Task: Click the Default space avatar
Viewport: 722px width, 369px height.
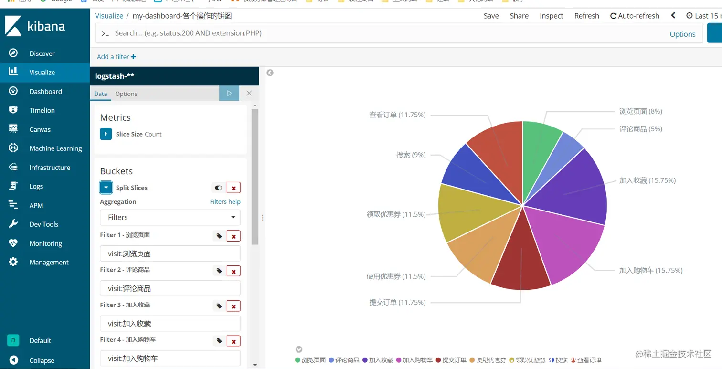Action: click(13, 340)
